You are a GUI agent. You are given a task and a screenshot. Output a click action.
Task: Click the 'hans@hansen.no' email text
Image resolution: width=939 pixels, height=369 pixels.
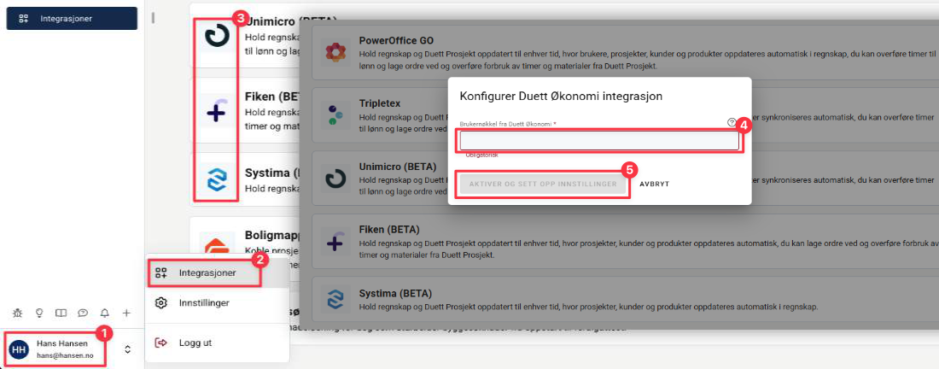coord(65,355)
